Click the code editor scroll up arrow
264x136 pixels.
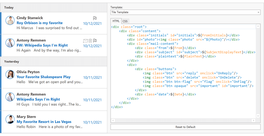click(x=258, y=26)
